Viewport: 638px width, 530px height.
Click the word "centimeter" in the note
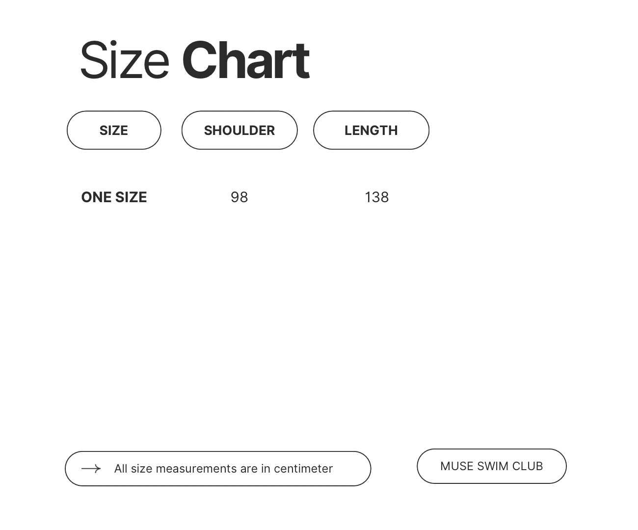303,469
